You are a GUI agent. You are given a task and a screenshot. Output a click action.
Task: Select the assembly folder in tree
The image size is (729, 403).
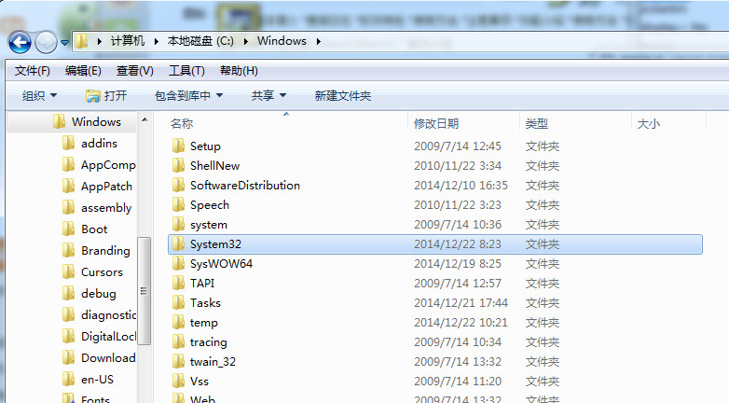[x=105, y=208]
